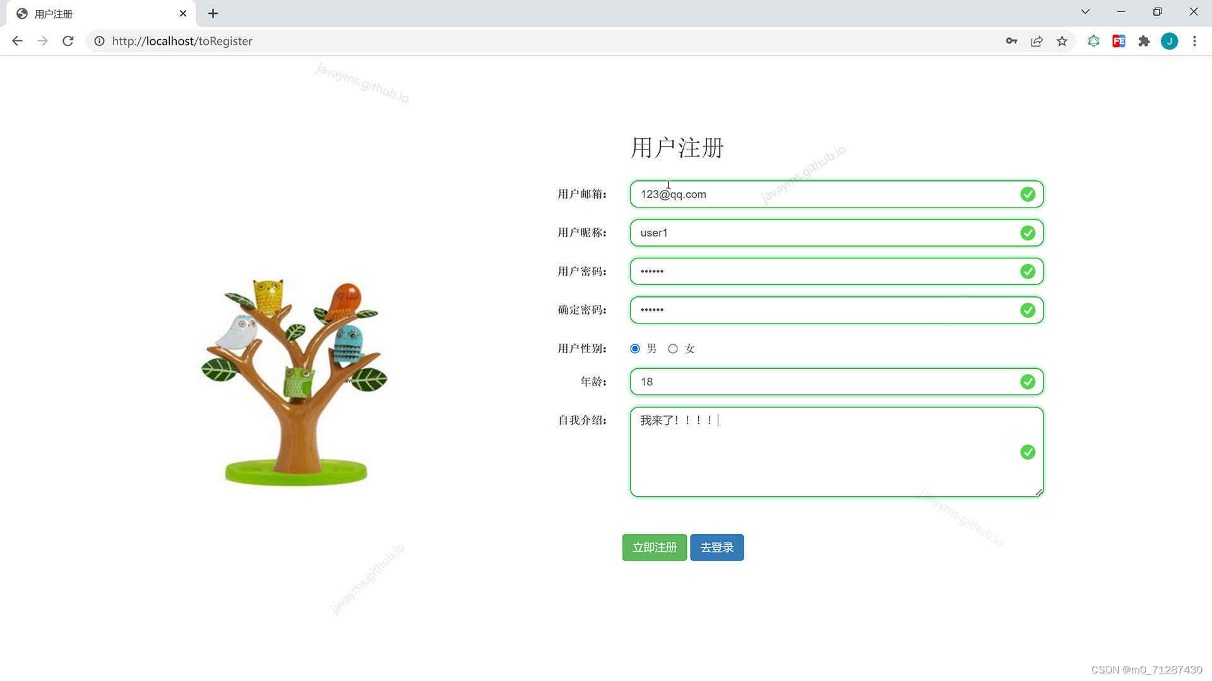
Task: Click the browser back arrow
Action: tap(17, 41)
